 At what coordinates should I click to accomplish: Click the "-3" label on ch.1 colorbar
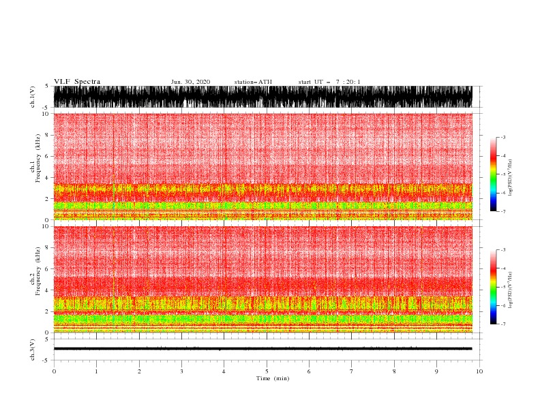click(x=502, y=137)
